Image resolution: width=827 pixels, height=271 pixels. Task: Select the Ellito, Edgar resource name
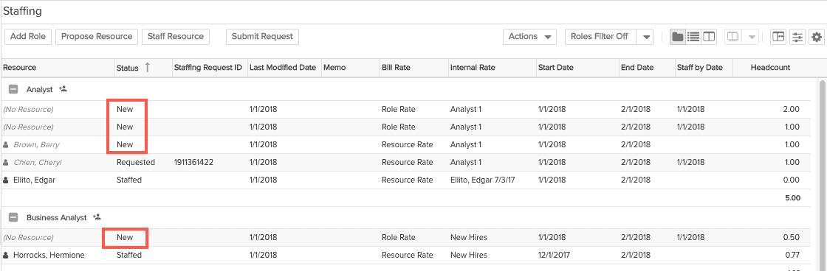pos(34,180)
